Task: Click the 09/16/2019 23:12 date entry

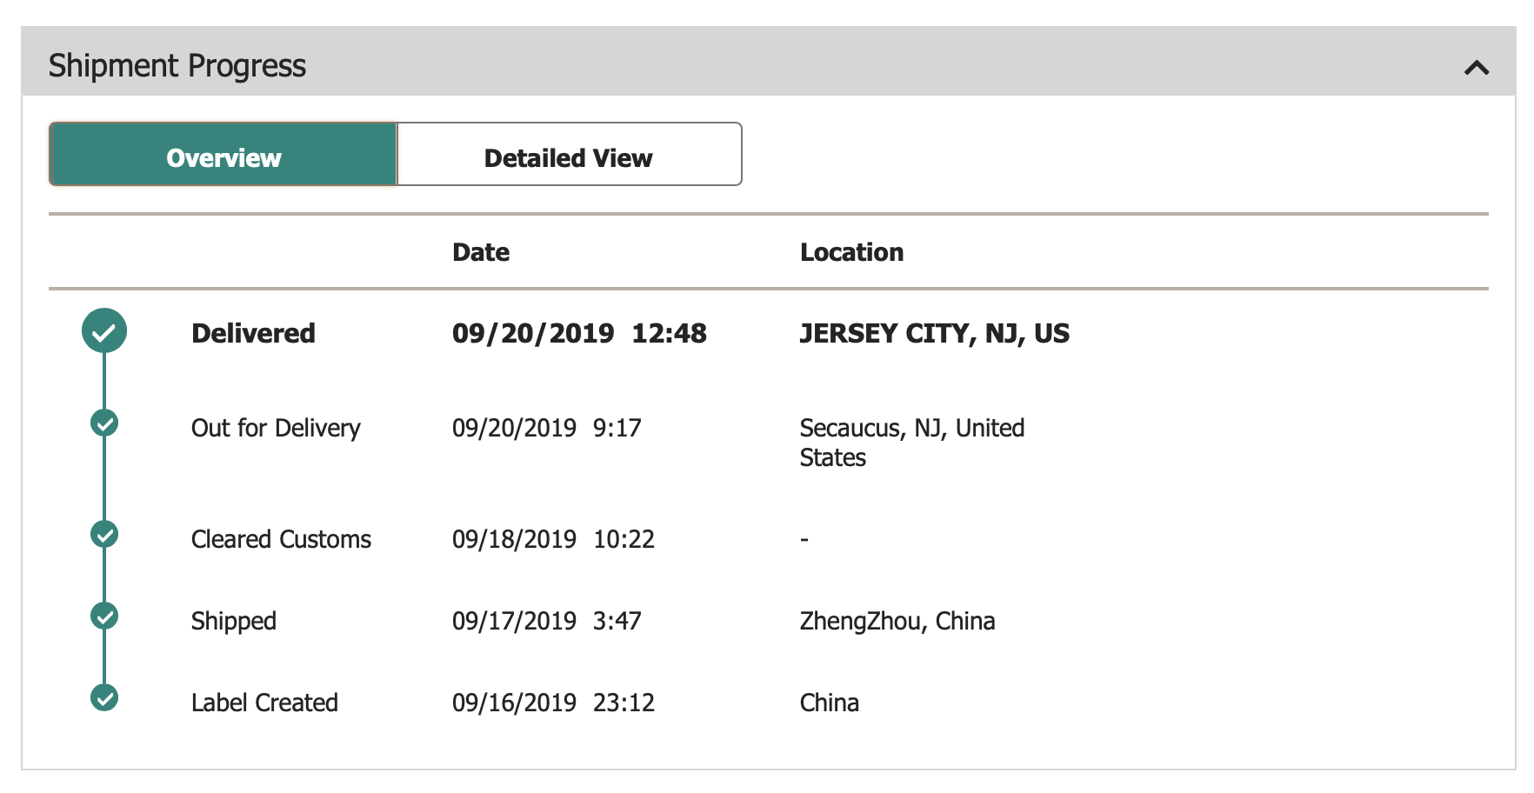Action: [x=553, y=703]
